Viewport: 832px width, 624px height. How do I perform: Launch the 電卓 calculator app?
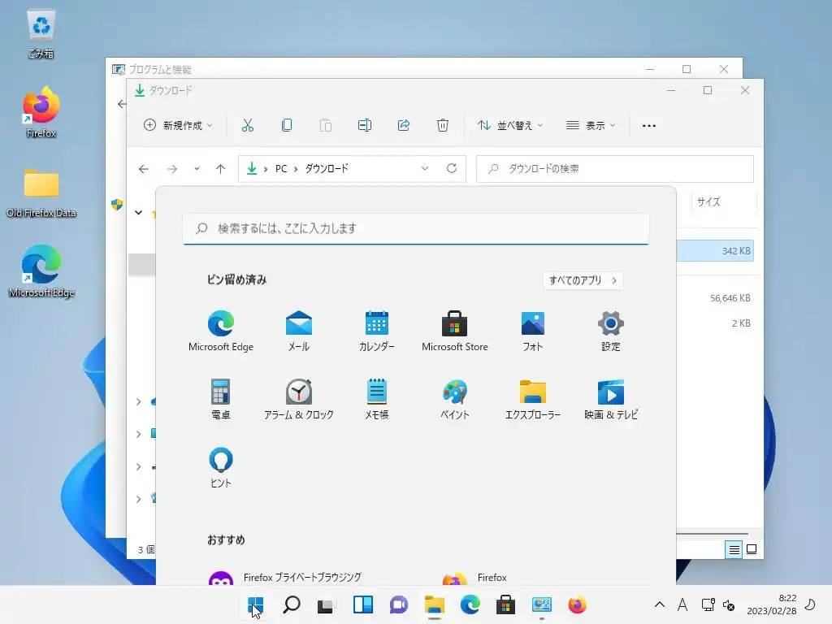[x=221, y=399]
